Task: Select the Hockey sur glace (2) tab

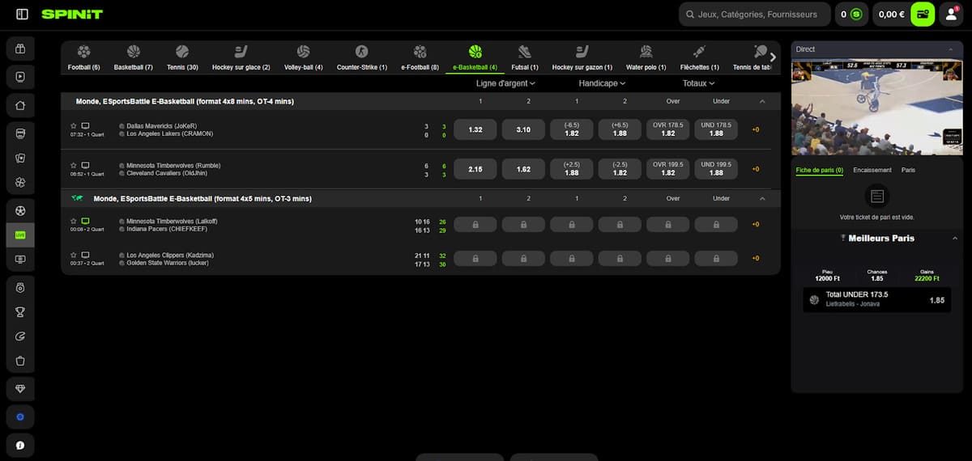Action: coord(241,57)
